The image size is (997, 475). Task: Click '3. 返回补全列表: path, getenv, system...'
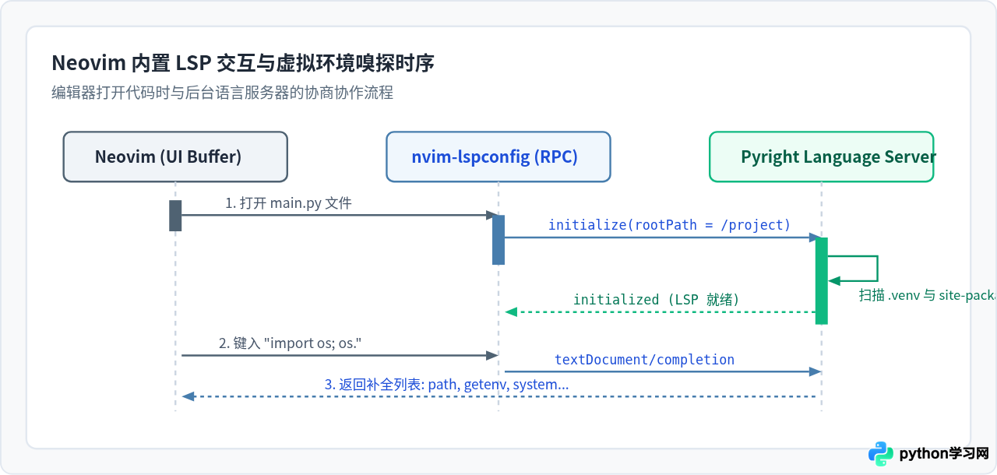coord(446,385)
